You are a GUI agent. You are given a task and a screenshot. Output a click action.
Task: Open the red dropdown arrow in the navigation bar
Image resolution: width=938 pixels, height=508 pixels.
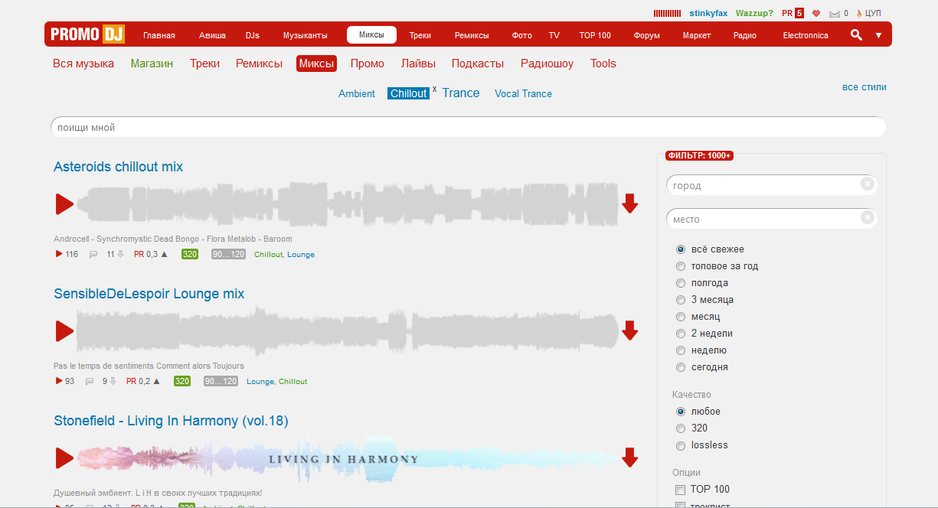tap(878, 34)
